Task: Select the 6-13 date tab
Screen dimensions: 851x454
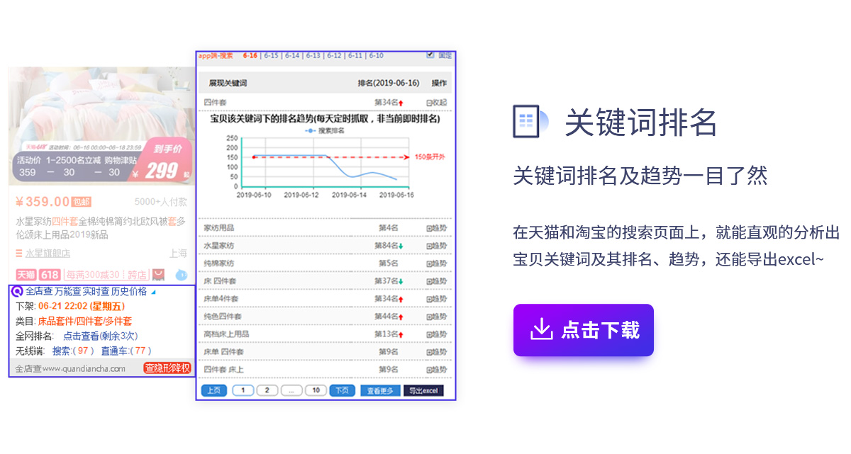Action: click(x=313, y=55)
